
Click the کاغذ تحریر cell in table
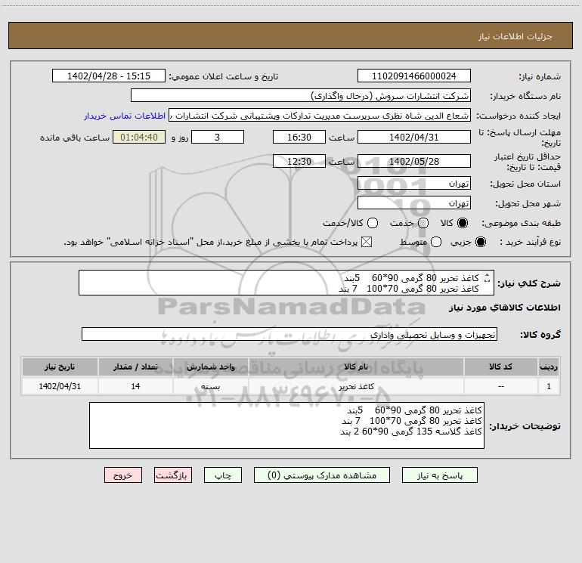pyautogui.click(x=356, y=386)
